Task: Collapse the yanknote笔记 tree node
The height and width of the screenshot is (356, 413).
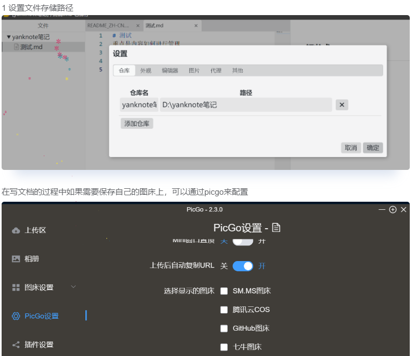Action: coord(9,37)
